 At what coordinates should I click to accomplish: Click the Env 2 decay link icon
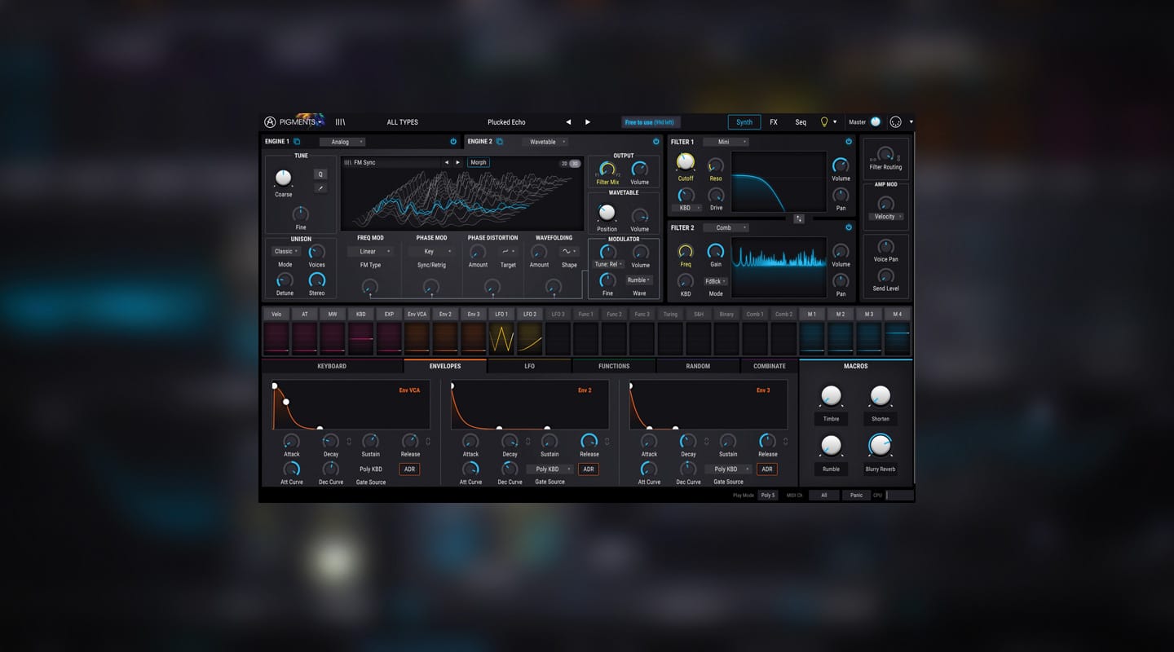tap(527, 442)
